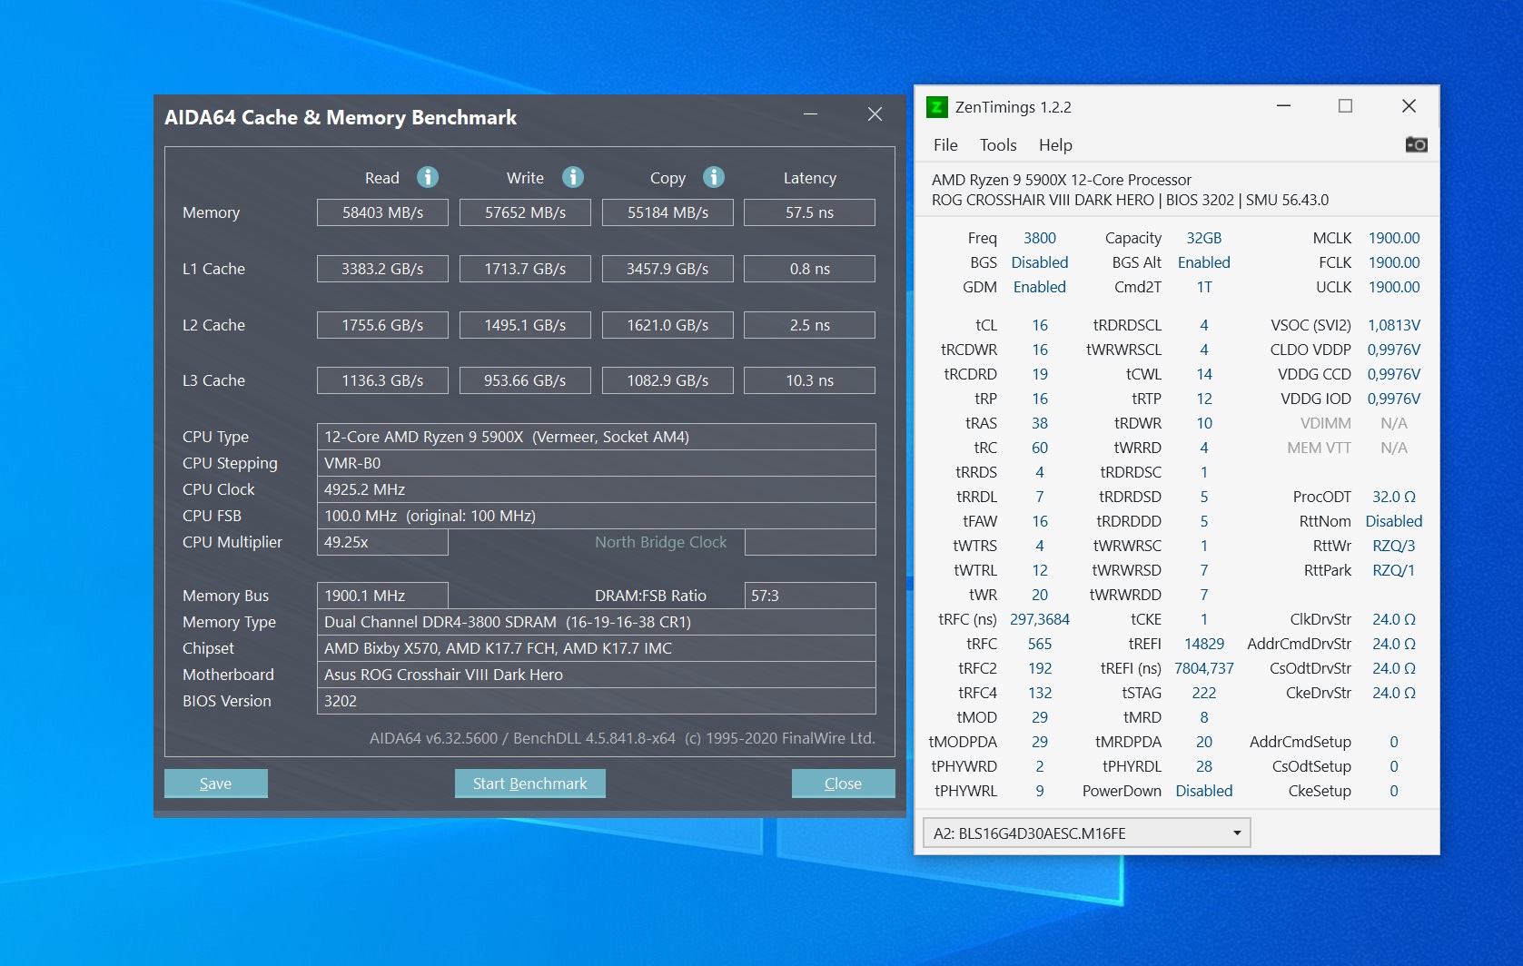Image resolution: width=1523 pixels, height=966 pixels.
Task: Minimize the AIDA64 benchmark window
Action: pos(810,114)
